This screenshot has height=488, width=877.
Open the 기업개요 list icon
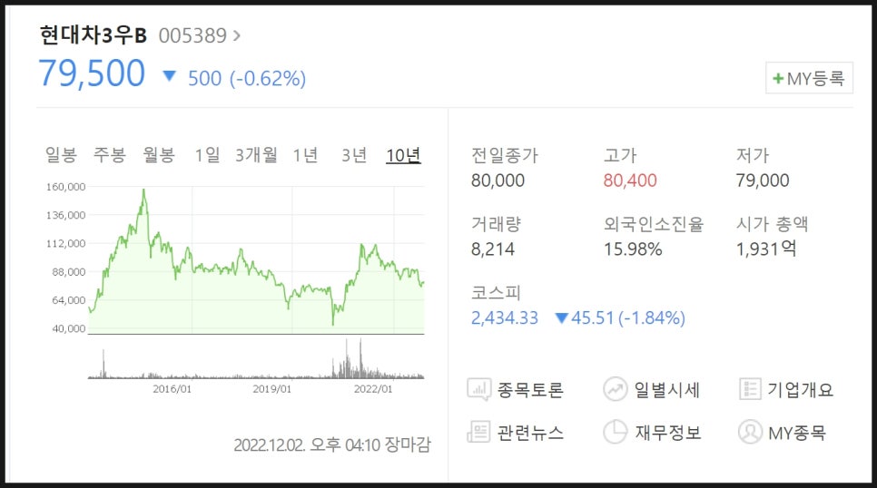750,389
